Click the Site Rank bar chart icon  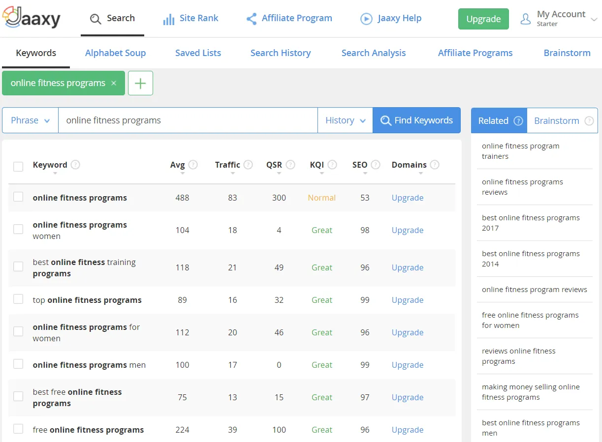[169, 19]
